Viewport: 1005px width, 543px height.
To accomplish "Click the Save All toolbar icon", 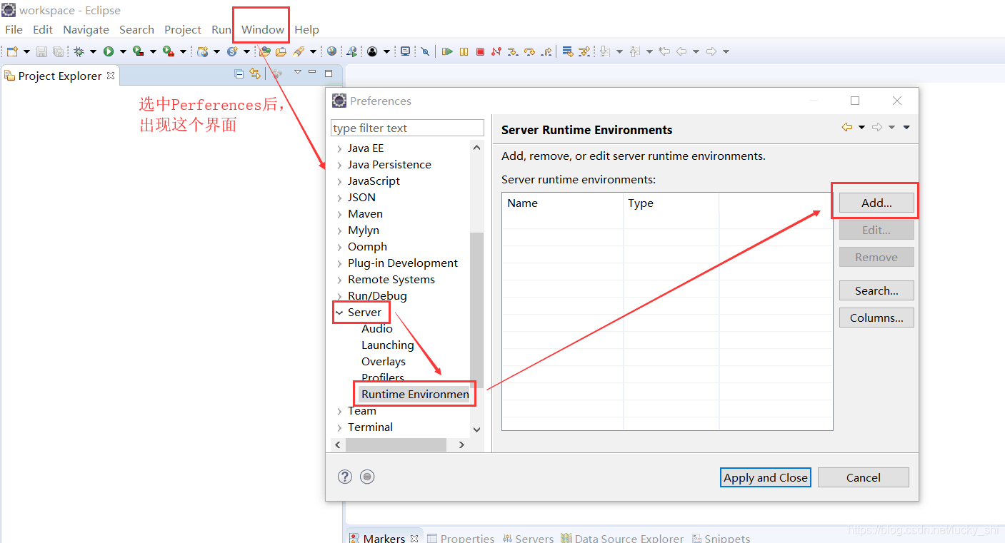I will coord(58,51).
